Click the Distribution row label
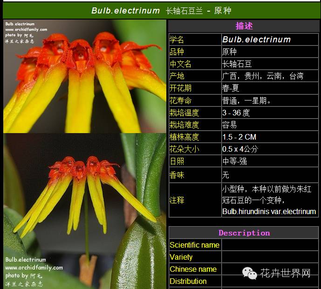The width and height of the screenshot is (321, 289). pos(188,281)
